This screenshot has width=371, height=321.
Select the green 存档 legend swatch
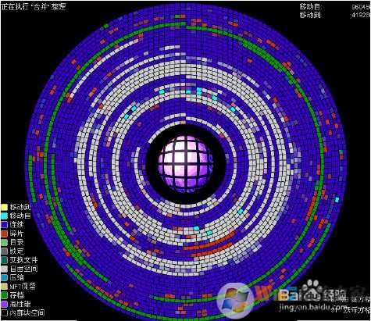tap(5, 295)
